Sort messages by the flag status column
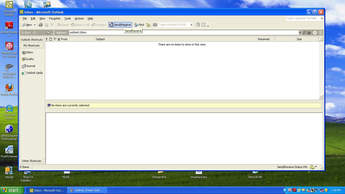 pyautogui.click(x=55, y=39)
